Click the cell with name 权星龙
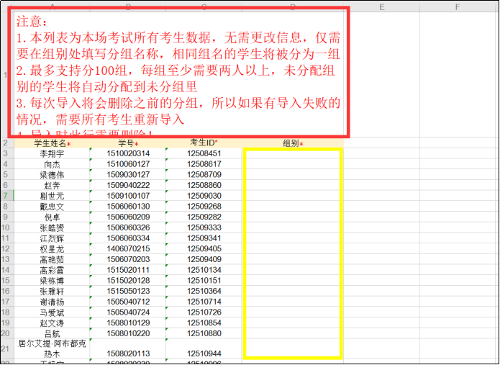Viewport: 500px width, 365px height. pyautogui.click(x=52, y=248)
